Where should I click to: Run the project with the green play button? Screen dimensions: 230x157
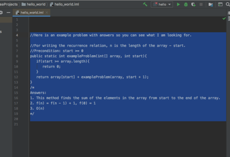click(178, 4)
